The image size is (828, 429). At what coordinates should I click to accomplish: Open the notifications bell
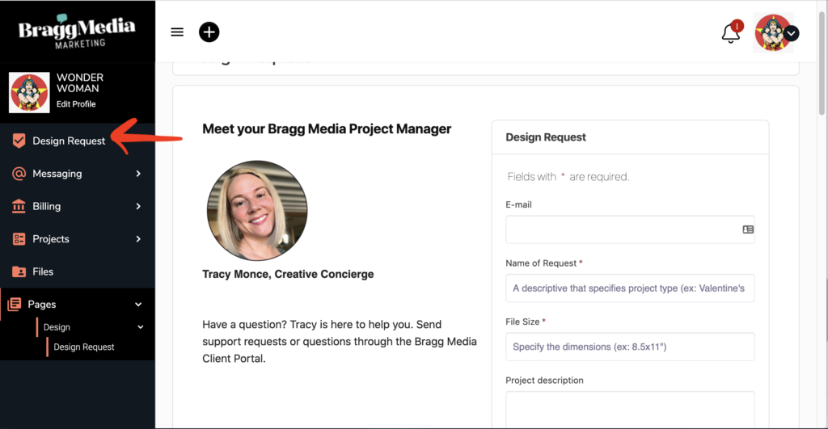tap(731, 33)
